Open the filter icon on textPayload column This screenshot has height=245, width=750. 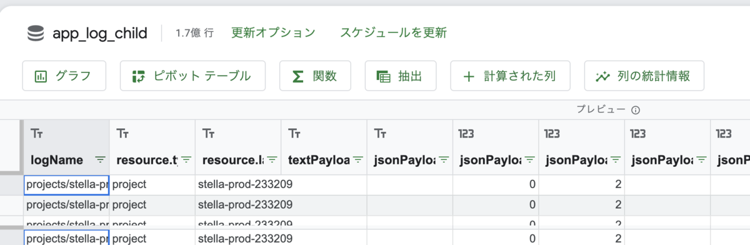click(x=357, y=160)
